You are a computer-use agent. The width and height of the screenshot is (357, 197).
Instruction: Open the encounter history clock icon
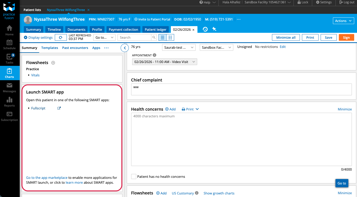click(x=205, y=29)
